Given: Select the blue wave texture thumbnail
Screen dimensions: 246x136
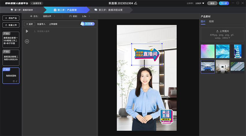Looking at the screenshot, I should click(x=222, y=51).
